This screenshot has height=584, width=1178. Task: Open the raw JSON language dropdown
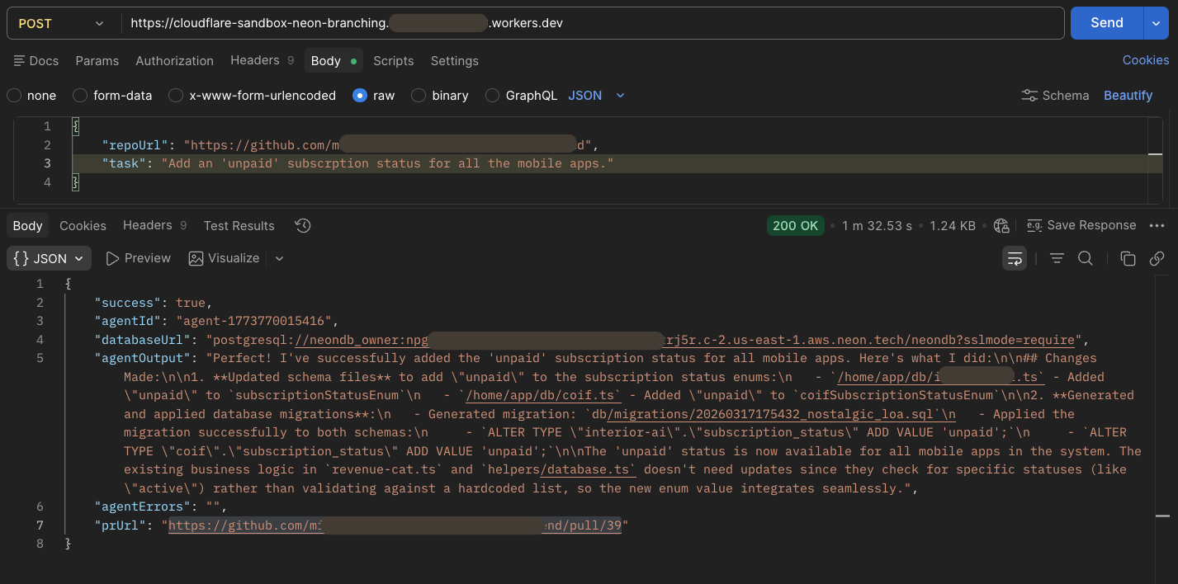coord(596,95)
